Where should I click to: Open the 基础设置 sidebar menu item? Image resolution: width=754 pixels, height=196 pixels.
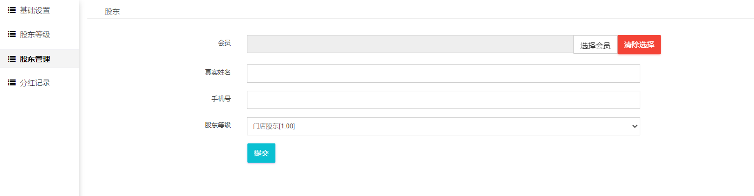[x=39, y=10]
